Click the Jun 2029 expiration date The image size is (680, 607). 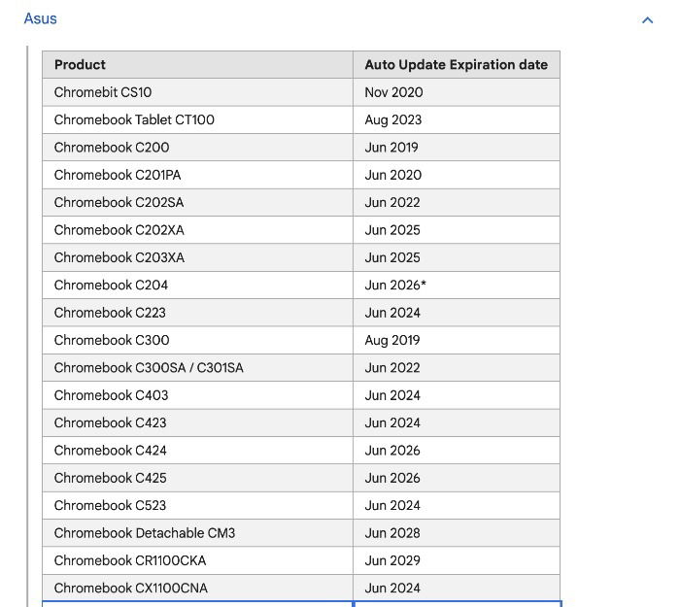[392, 560]
